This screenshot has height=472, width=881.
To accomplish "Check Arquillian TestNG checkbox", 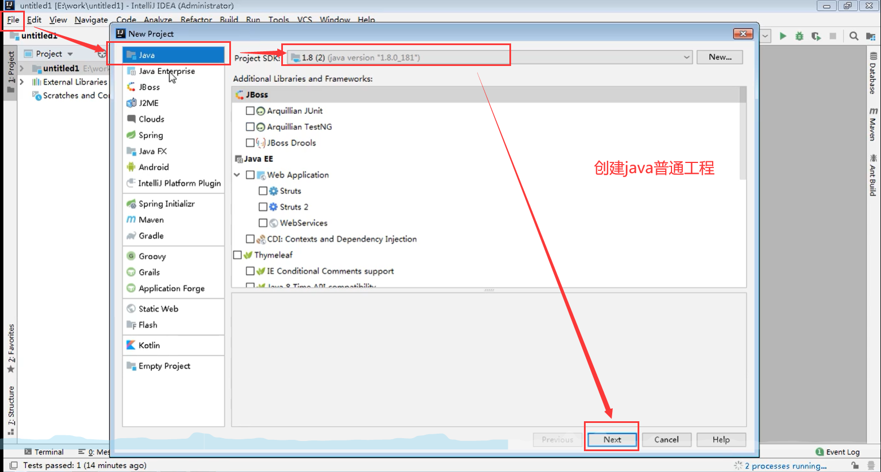I will [x=250, y=127].
